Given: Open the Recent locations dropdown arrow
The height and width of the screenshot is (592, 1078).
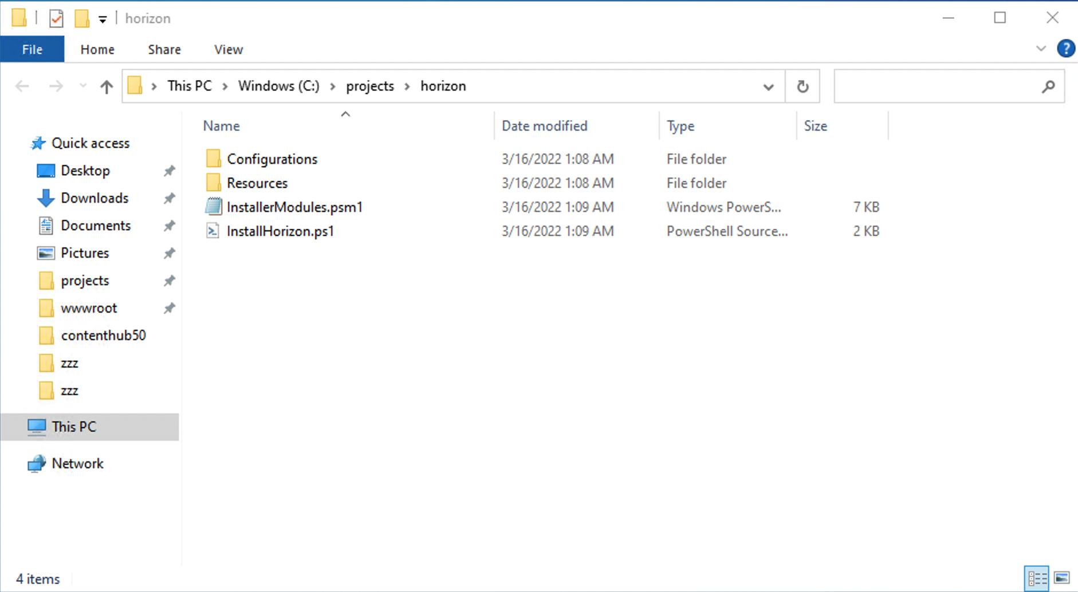Looking at the screenshot, I should (83, 86).
